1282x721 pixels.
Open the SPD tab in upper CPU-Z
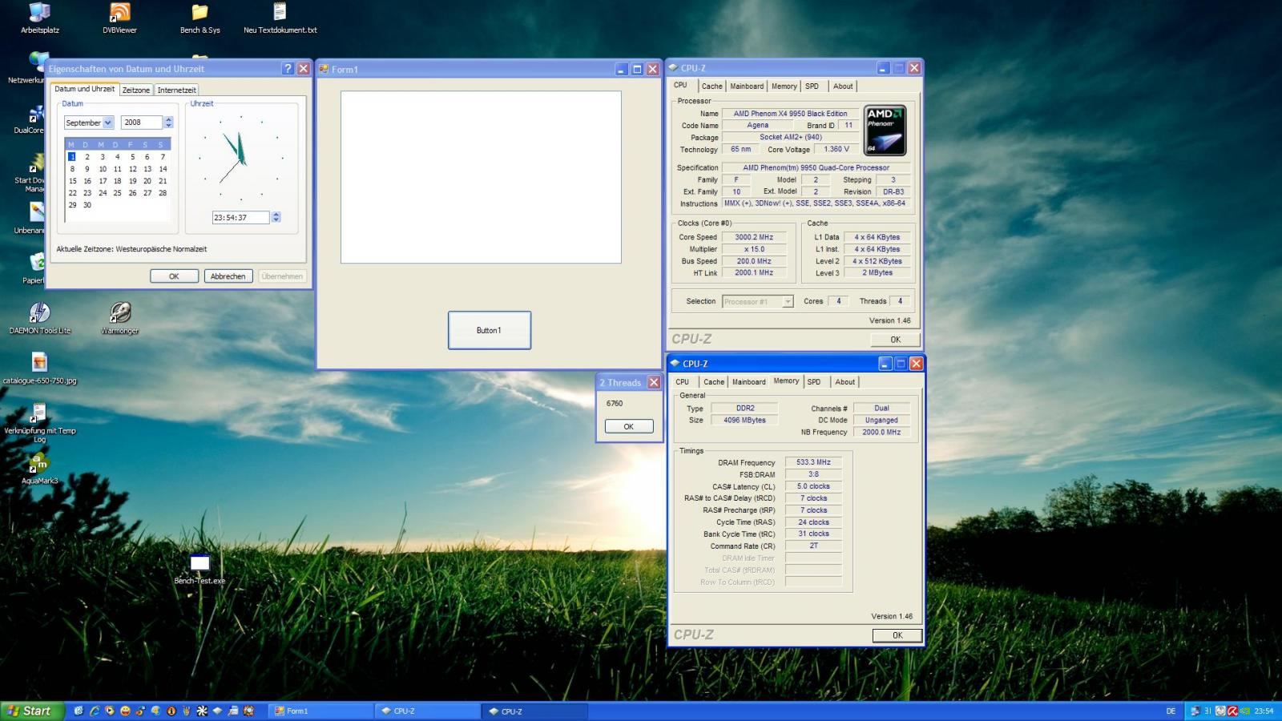812,87
